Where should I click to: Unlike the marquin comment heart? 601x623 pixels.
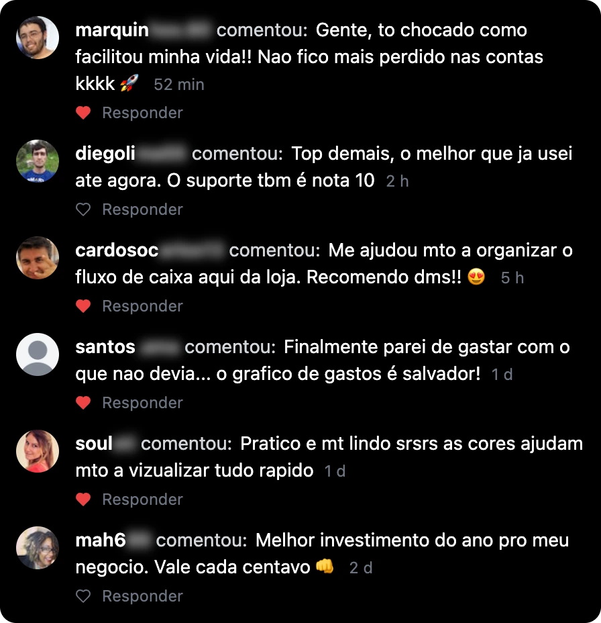tap(83, 113)
